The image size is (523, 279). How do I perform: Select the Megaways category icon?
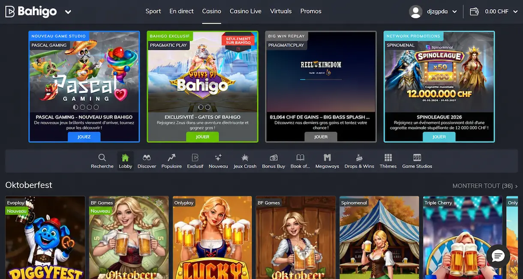point(327,158)
